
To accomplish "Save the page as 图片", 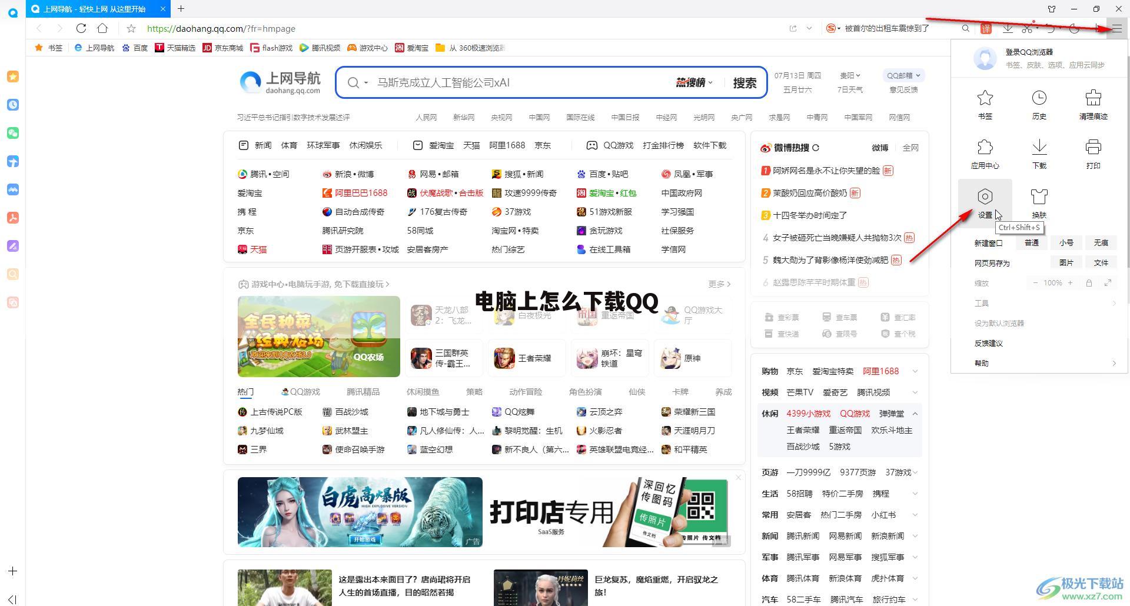I will tap(1066, 263).
